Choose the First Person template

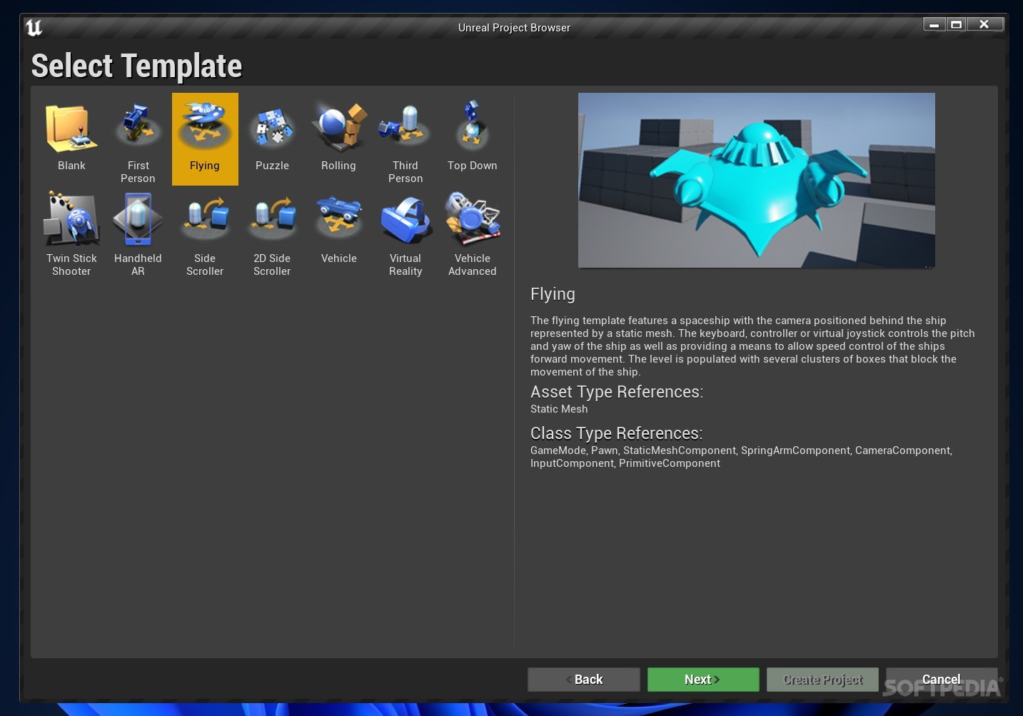(x=138, y=138)
